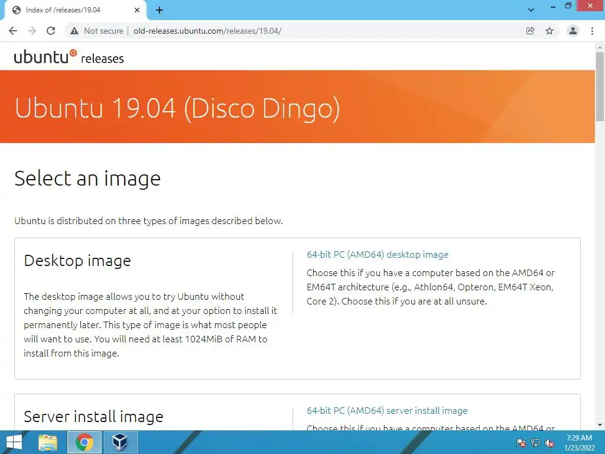Viewport: 605px width, 454px height.
Task: Bookmark this page with the star
Action: [x=549, y=31]
